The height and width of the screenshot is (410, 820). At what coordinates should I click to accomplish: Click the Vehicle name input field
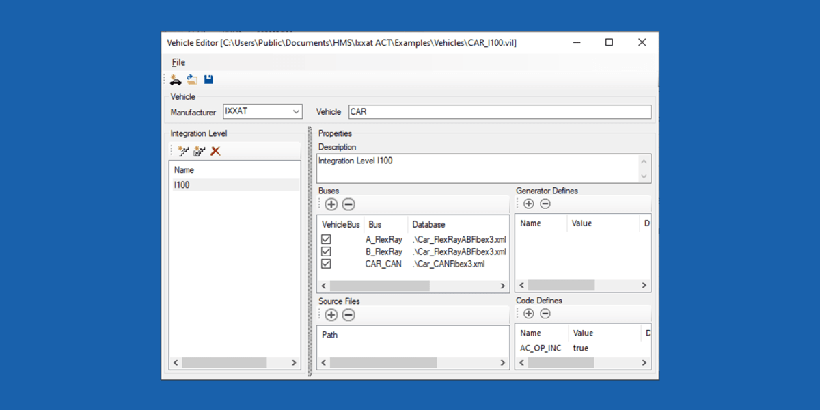pyautogui.click(x=500, y=111)
